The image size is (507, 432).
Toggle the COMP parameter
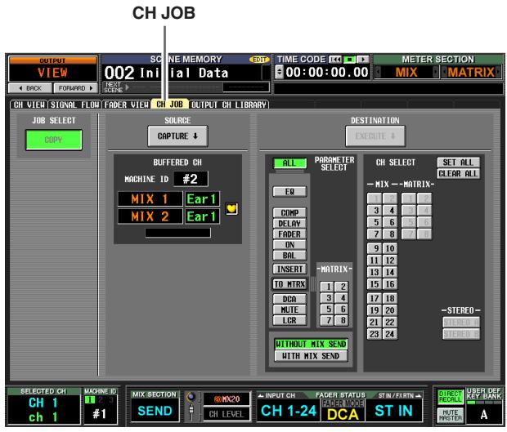point(289,213)
